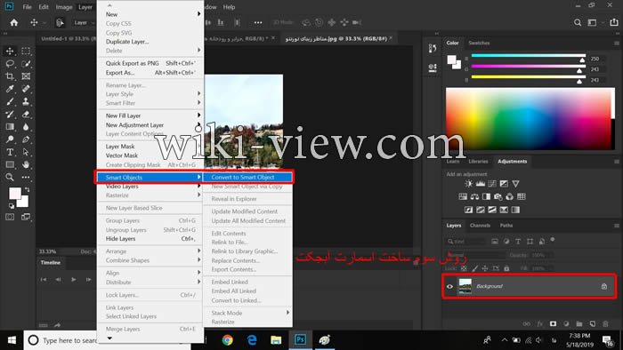Select the Crop tool
Screen dimensions: 623x350
pyautogui.click(x=10, y=76)
